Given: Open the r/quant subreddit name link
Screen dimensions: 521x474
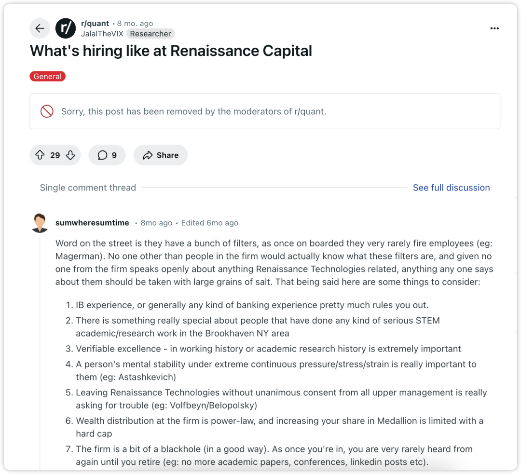Looking at the screenshot, I should click(95, 23).
